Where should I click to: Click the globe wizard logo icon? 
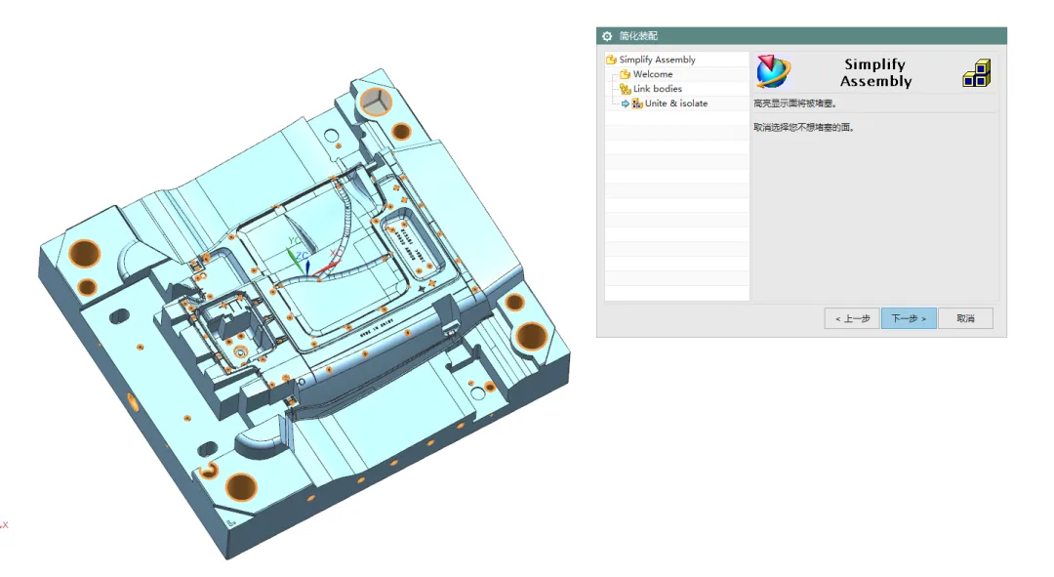(773, 72)
